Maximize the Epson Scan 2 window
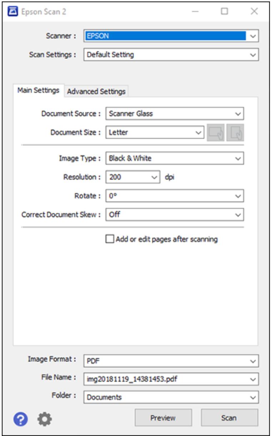 225,12
